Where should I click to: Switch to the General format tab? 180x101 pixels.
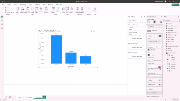click(x=154, y=30)
